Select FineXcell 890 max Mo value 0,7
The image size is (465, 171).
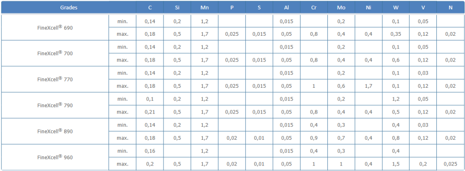tap(341, 138)
